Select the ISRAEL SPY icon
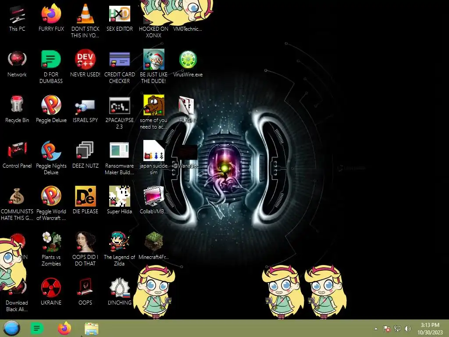449x337 pixels. pos(86,107)
